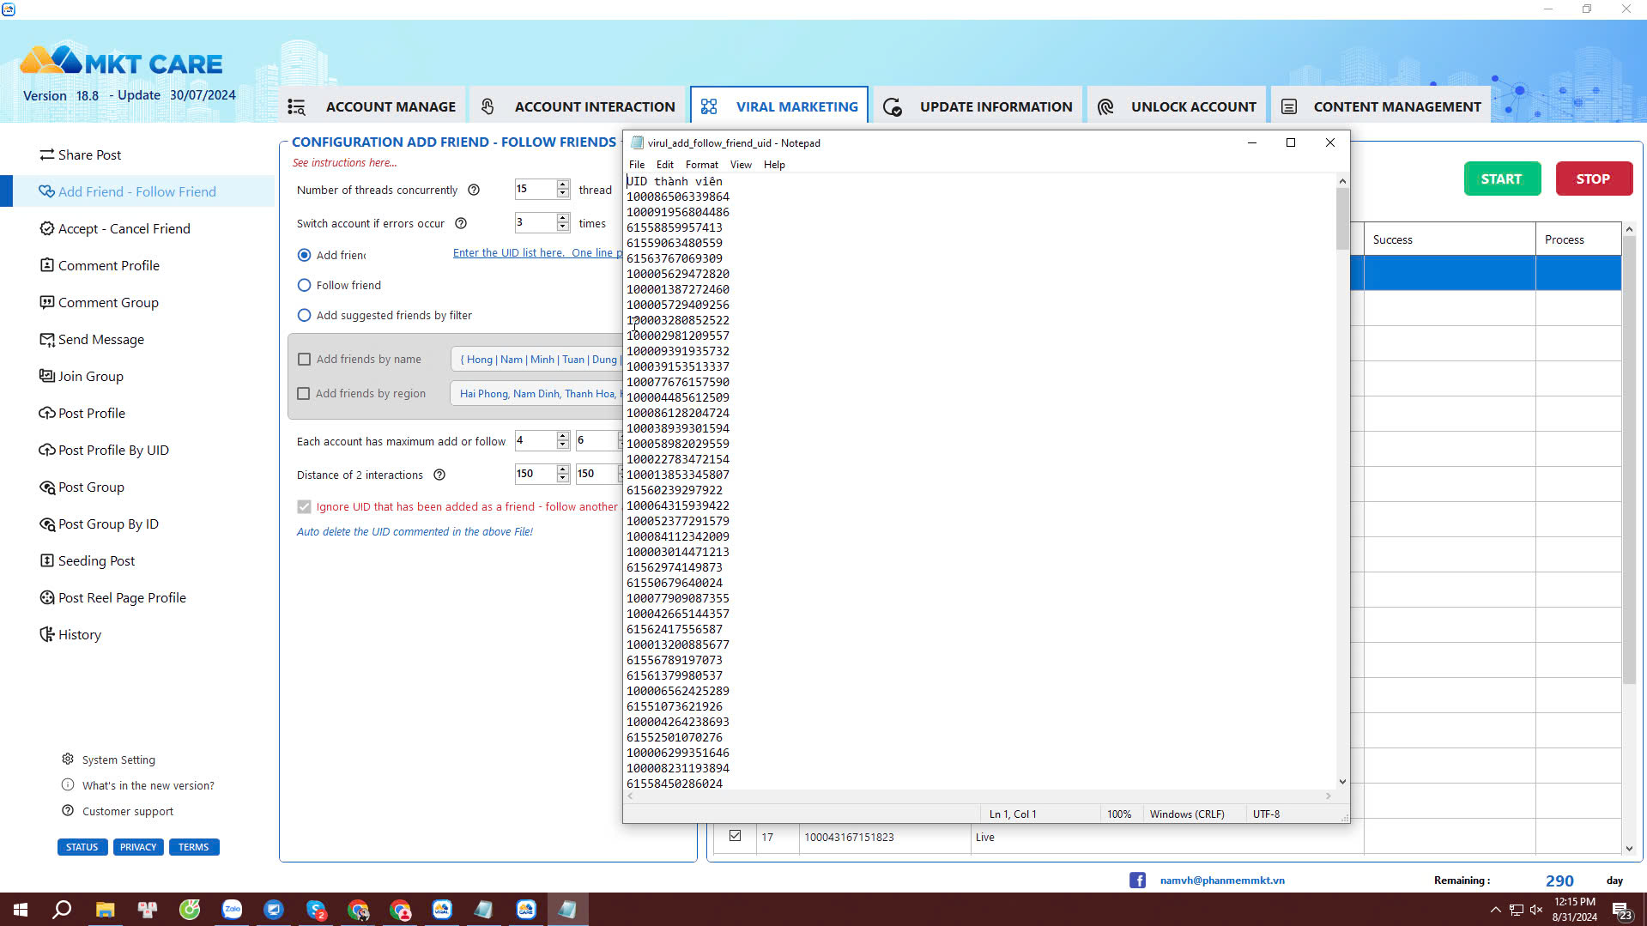Image resolution: width=1647 pixels, height=926 pixels.
Task: Click the Post Profile By UID icon
Action: pos(47,450)
